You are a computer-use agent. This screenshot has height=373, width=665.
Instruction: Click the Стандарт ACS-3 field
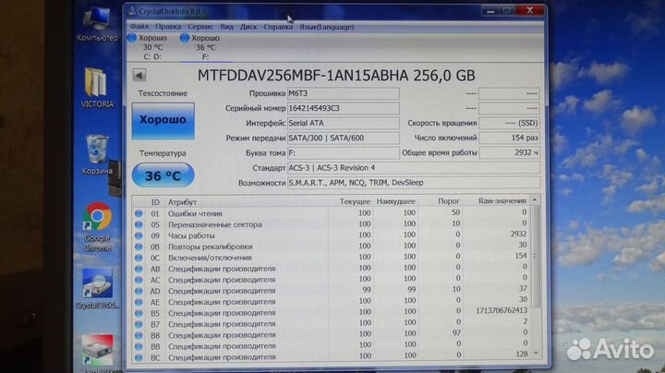414,167
